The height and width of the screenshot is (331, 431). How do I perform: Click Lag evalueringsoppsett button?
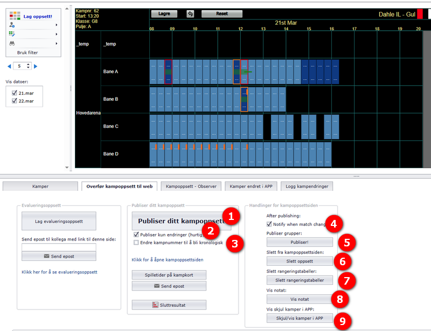click(x=59, y=221)
